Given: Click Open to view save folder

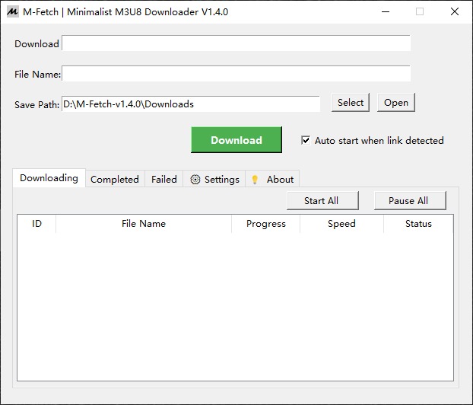Looking at the screenshot, I should pyautogui.click(x=396, y=103).
